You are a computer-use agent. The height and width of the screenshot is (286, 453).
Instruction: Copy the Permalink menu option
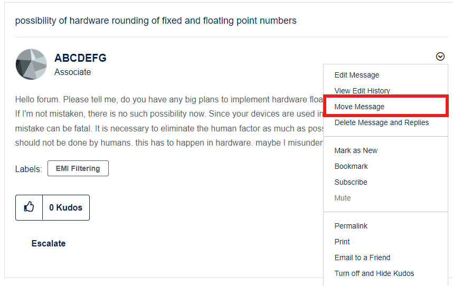tap(351, 226)
